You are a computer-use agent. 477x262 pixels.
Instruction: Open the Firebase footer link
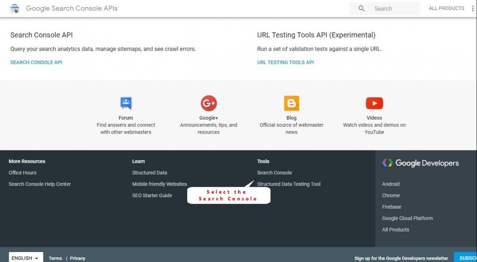(x=392, y=207)
